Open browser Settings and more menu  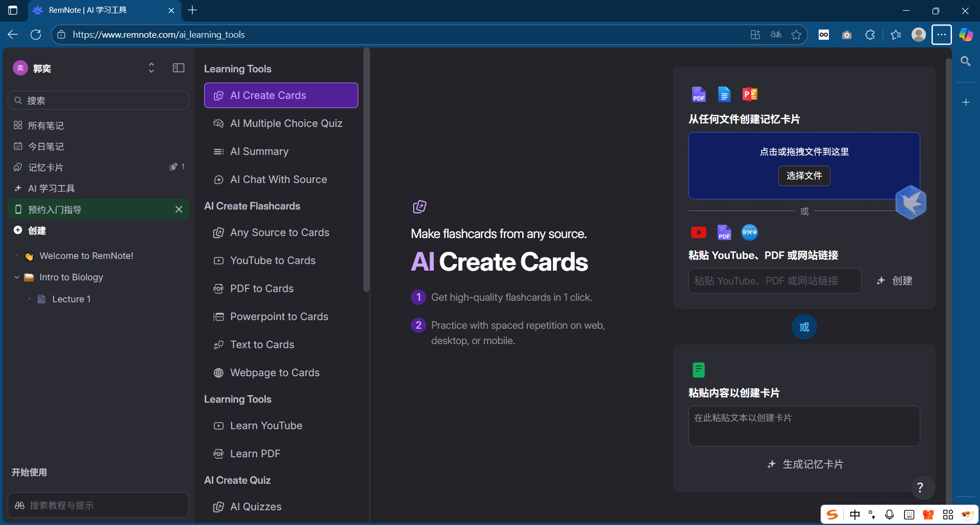point(941,35)
